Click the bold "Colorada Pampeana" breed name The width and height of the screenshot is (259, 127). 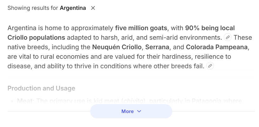point(216,47)
